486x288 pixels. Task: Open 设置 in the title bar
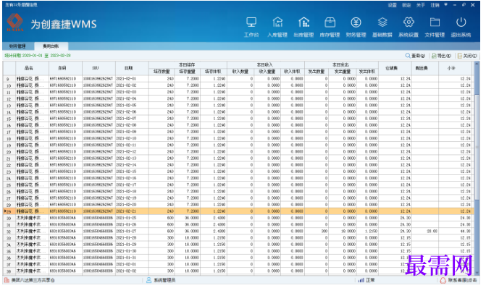click(392, 5)
